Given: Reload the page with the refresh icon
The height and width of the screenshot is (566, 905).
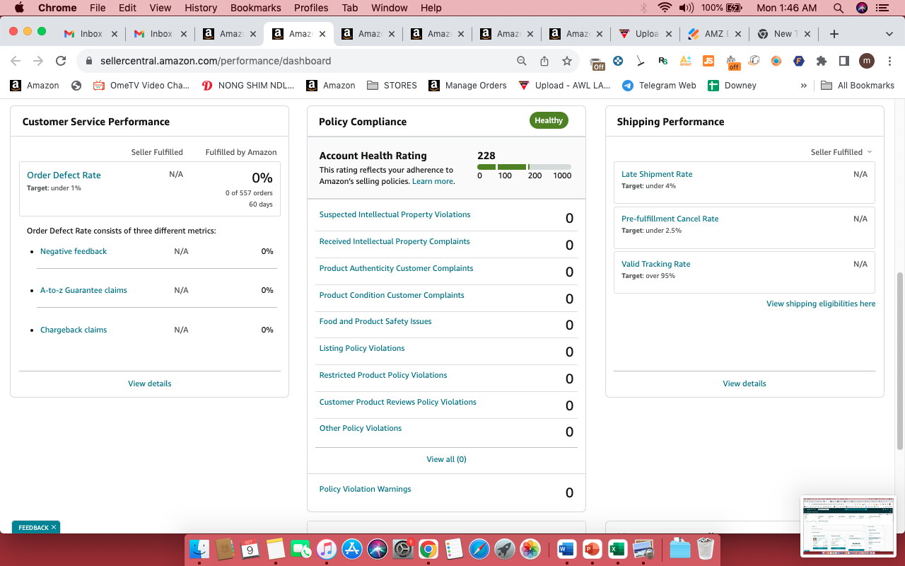Looking at the screenshot, I should (61, 61).
